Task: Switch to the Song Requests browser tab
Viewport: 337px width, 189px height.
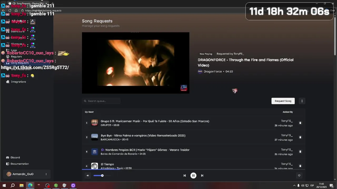Action: [28, 3]
